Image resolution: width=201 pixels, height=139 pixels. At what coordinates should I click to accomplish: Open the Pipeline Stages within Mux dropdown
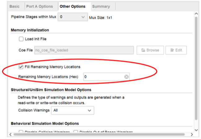click(x=72, y=17)
